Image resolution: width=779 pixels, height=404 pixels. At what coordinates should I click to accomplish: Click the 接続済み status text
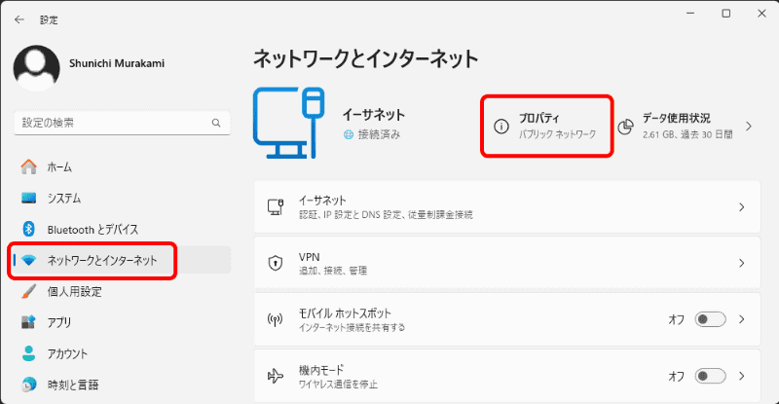coord(379,134)
